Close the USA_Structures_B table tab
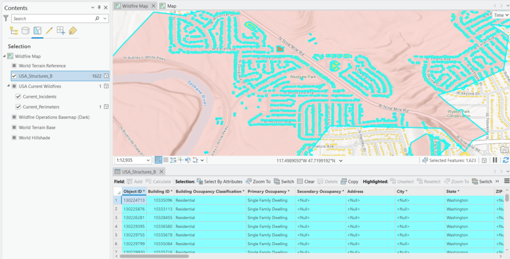This screenshot has height=259, width=510. (161, 172)
